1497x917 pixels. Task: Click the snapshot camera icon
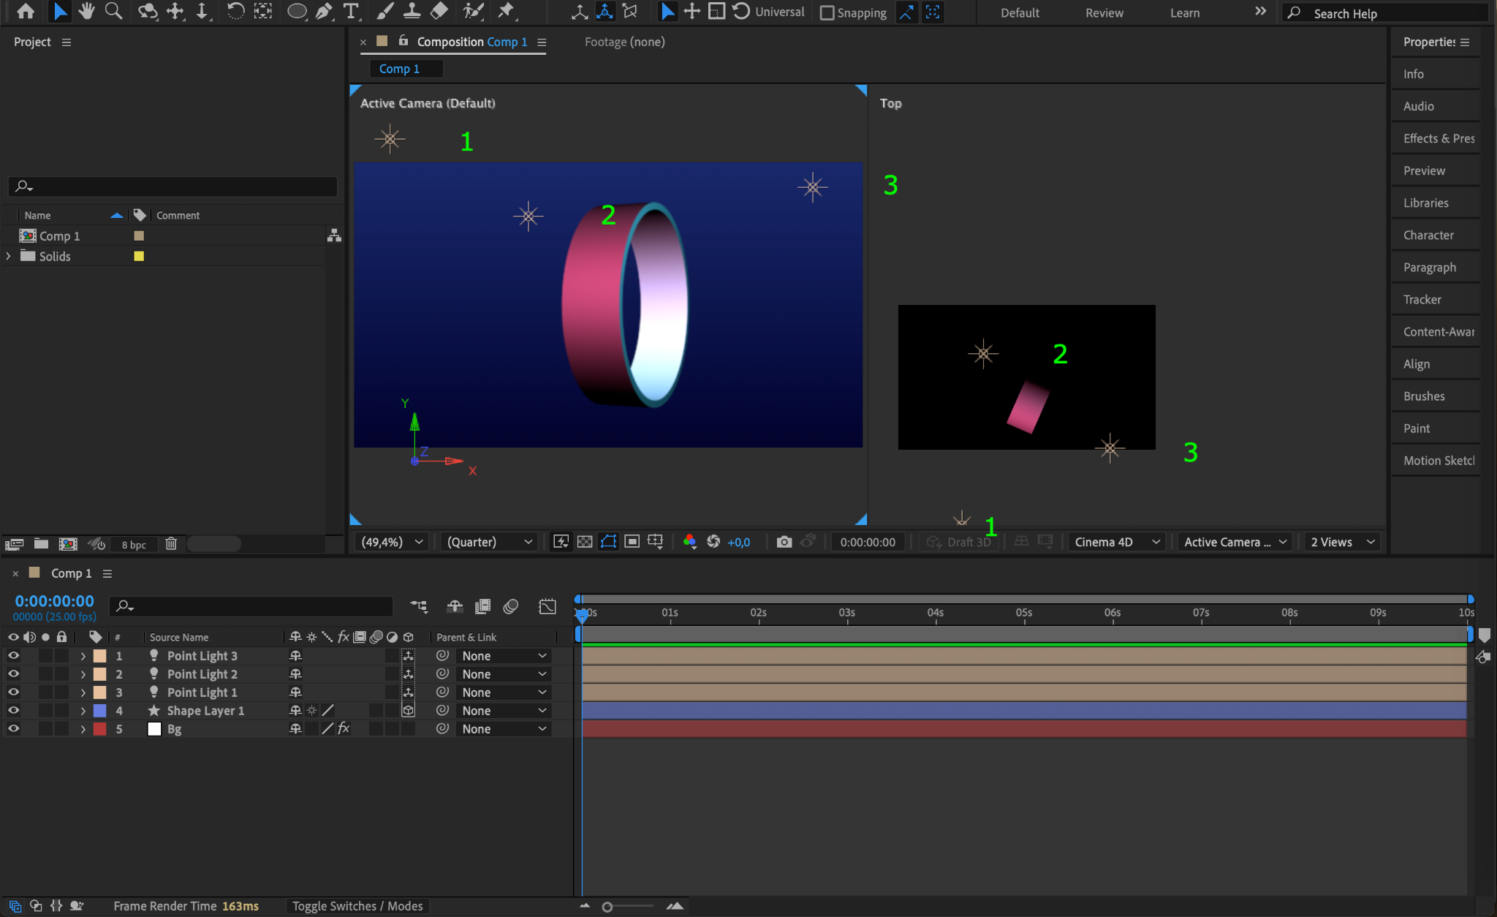click(x=784, y=542)
